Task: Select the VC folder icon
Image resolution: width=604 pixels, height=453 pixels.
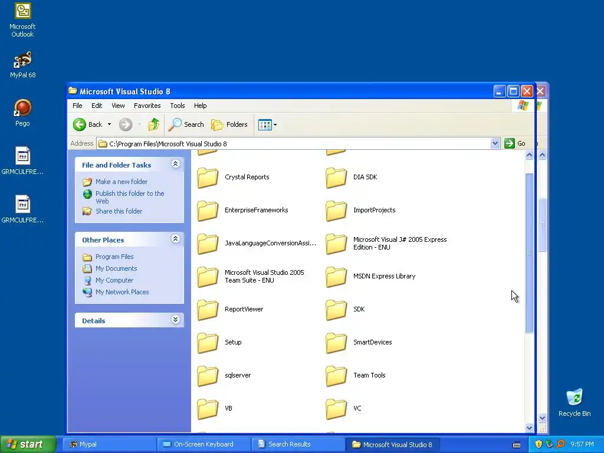Action: click(x=336, y=409)
